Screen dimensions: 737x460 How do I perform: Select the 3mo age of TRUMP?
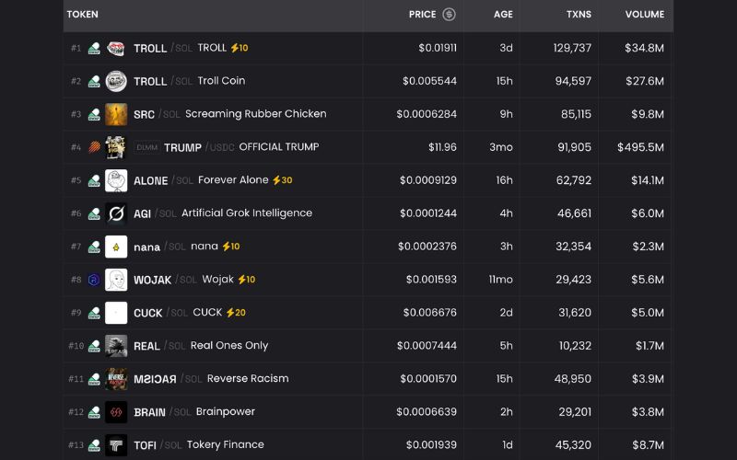501,147
